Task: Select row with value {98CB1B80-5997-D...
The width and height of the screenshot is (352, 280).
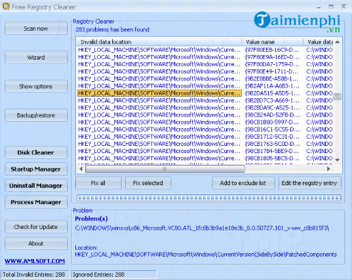Action: (205, 122)
